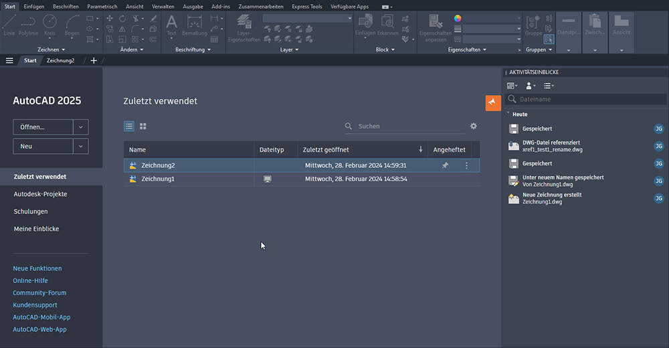Click the Gruppe tool icon

(x=533, y=25)
